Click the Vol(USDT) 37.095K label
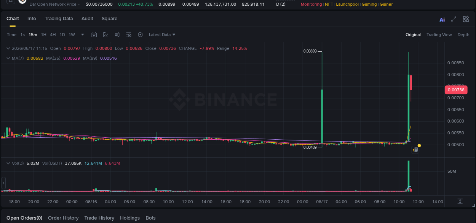 click(61, 163)
